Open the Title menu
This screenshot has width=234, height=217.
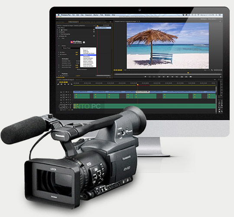(101, 15)
